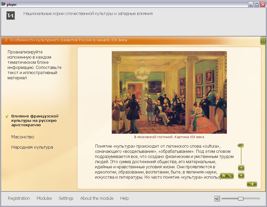This screenshot has width=267, height=207.
Task: Select the 'Народная культура' topic
Action: 32,147
